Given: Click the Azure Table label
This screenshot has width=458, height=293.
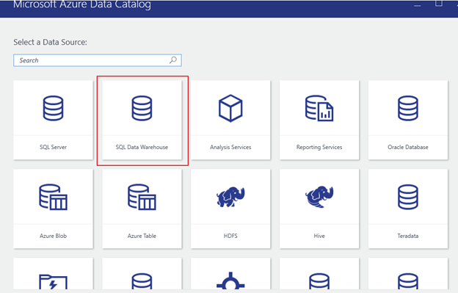Looking at the screenshot, I should (x=142, y=236).
